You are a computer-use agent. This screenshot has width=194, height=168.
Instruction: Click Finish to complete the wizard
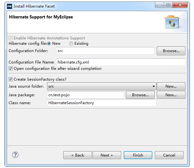138,155
